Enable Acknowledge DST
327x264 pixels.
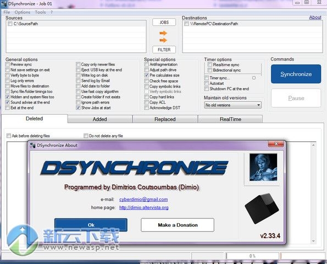[x=147, y=108]
